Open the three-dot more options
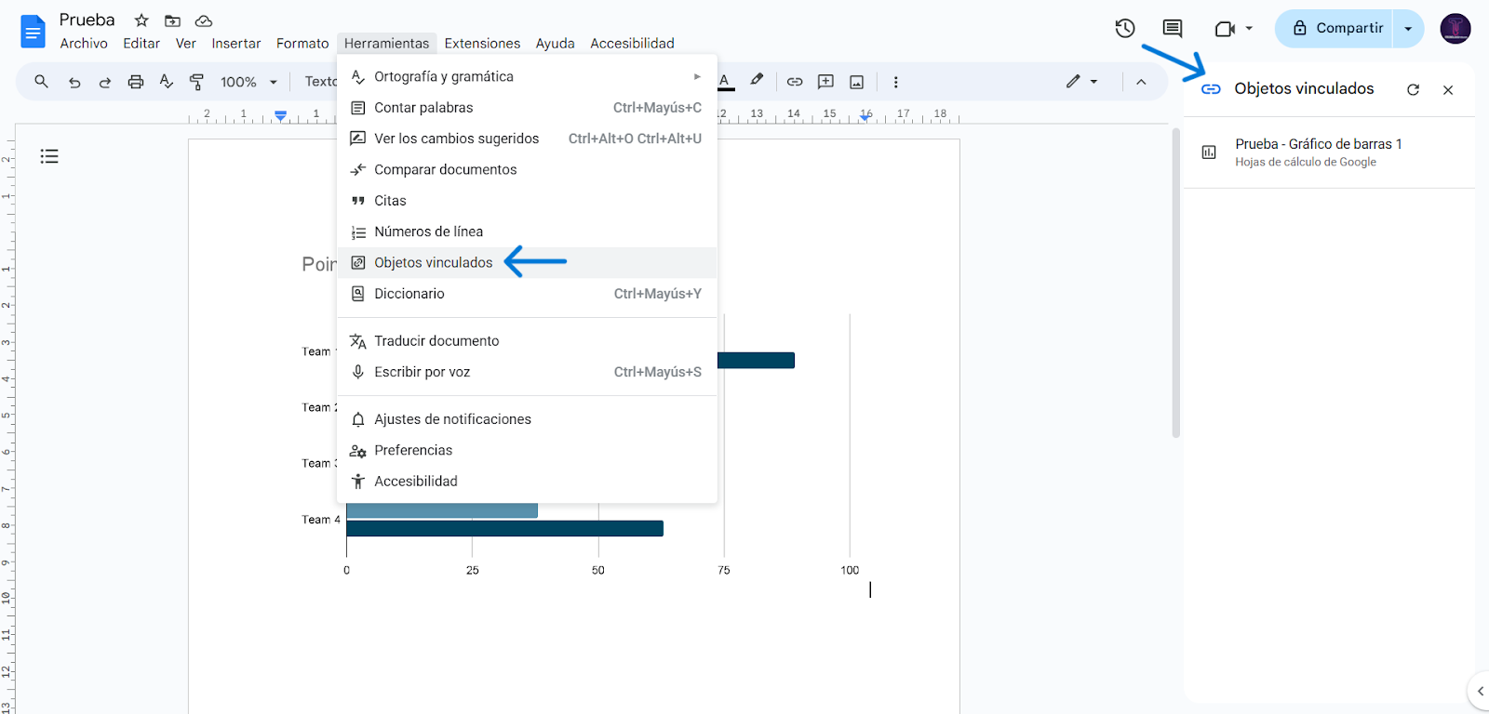This screenshot has width=1489, height=714. coord(896,82)
